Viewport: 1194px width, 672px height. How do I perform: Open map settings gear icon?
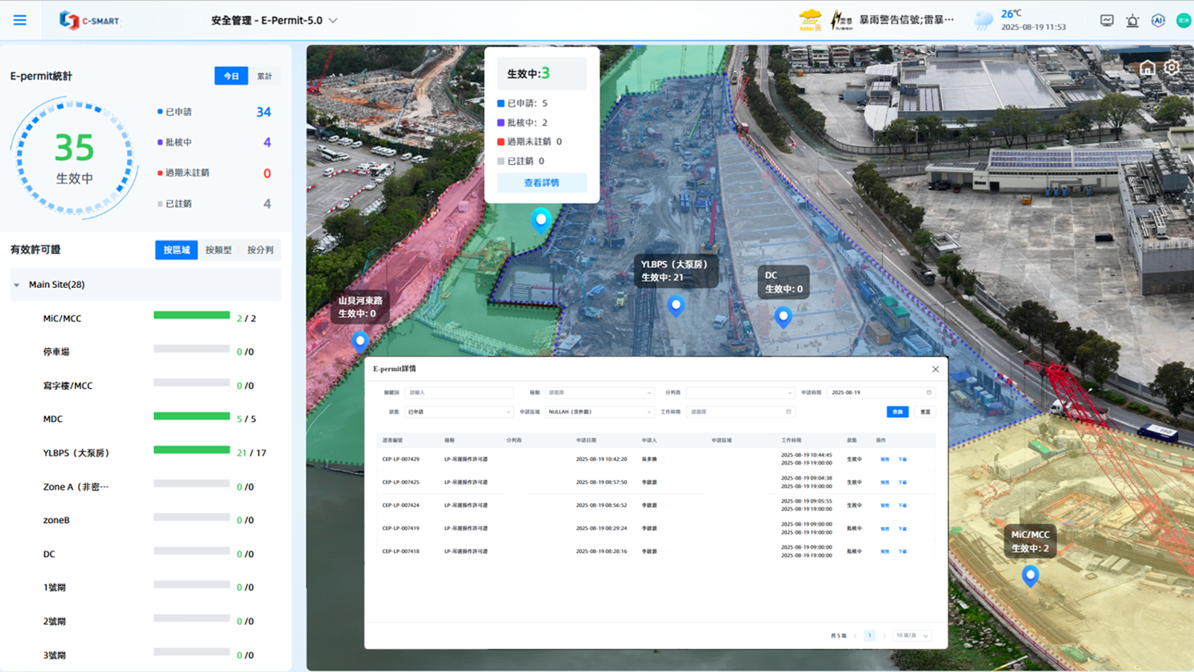point(1172,68)
